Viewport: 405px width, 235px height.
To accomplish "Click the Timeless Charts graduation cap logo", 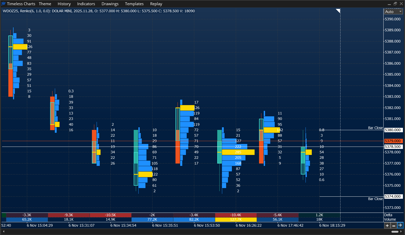I will pyautogui.click(x=4, y=4).
